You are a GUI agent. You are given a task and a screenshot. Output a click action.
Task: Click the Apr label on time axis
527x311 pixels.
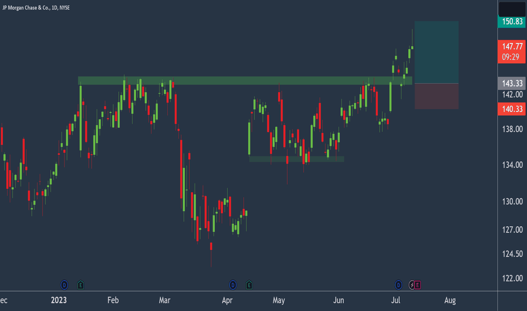coord(227,300)
